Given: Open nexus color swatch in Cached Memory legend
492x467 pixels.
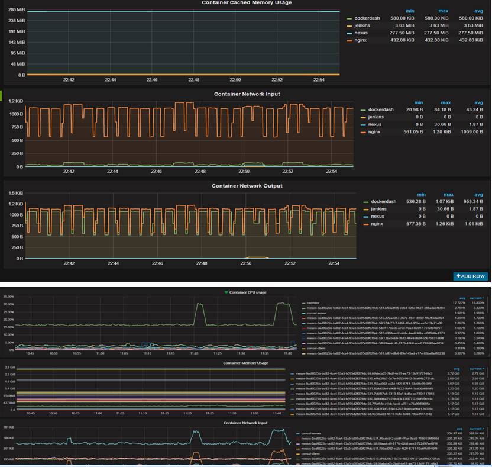Looking at the screenshot, I should pyautogui.click(x=349, y=33).
